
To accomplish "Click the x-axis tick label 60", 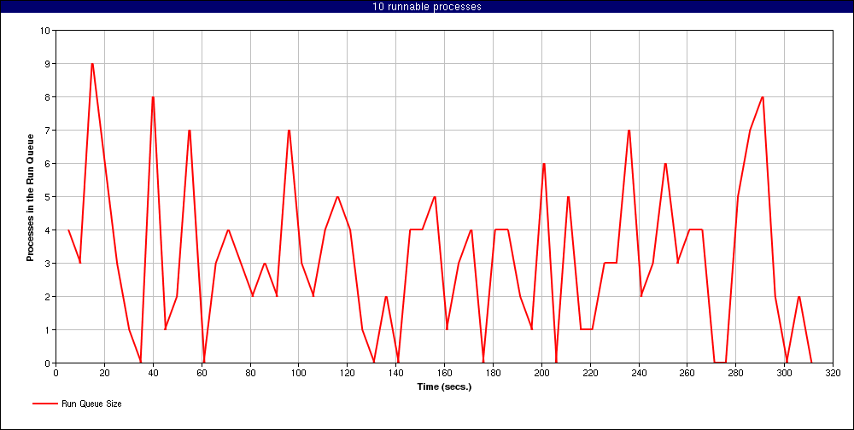I will pyautogui.click(x=202, y=374).
